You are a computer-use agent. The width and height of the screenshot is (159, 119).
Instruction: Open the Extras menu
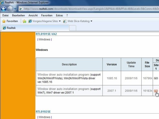pos(59,15)
